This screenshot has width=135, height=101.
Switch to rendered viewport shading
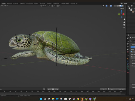click(x=123, y=6)
